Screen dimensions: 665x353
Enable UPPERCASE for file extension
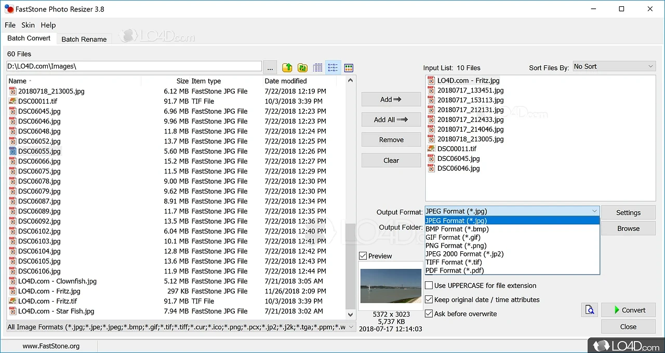429,286
